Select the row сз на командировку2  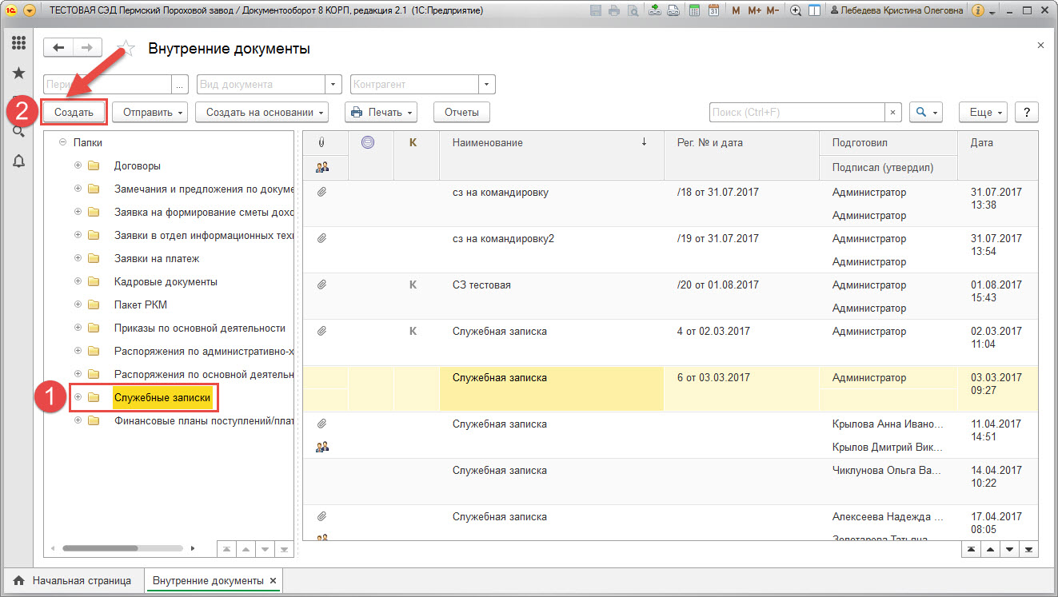[670, 250]
